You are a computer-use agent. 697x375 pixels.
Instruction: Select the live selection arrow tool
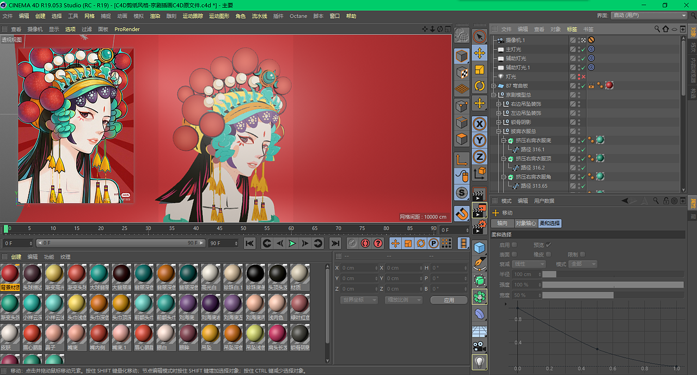[x=479, y=36]
